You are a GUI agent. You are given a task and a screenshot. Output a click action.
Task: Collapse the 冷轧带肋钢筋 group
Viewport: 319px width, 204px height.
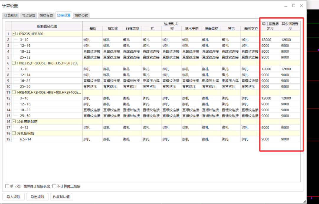coord(14,122)
